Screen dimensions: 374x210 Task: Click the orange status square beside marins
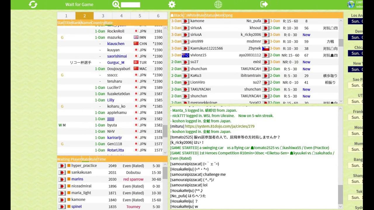[69, 179]
